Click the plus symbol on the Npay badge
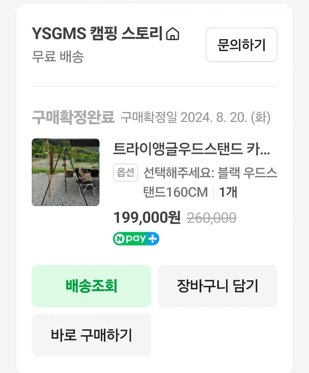The width and height of the screenshot is (309, 373). coord(152,239)
